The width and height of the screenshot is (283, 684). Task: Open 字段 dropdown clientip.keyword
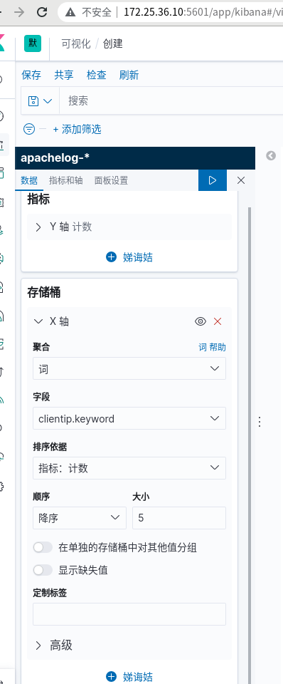coord(129,418)
